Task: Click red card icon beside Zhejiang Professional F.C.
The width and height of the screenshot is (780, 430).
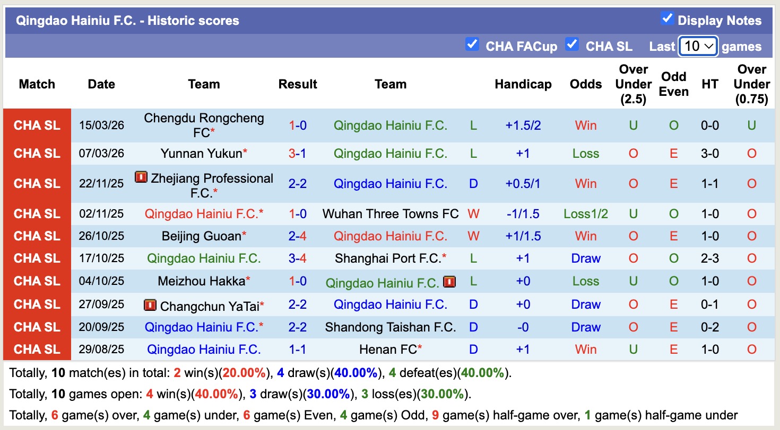Action: click(x=141, y=177)
